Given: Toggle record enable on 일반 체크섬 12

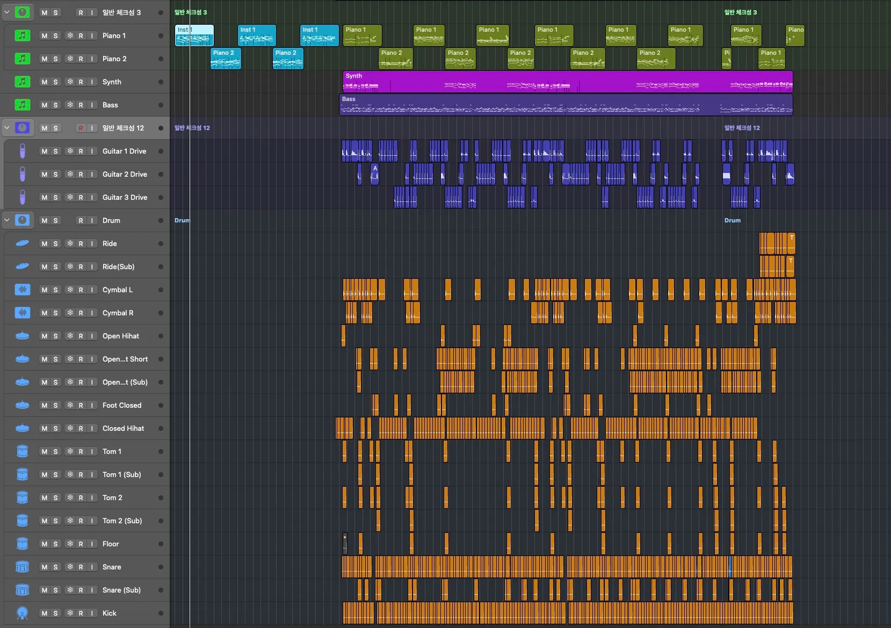Looking at the screenshot, I should pyautogui.click(x=81, y=128).
